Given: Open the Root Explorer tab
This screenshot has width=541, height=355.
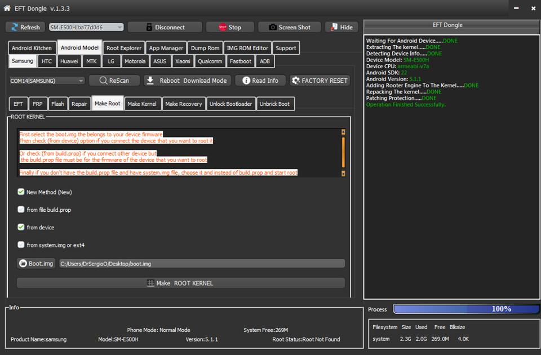Looking at the screenshot, I should click(124, 48).
